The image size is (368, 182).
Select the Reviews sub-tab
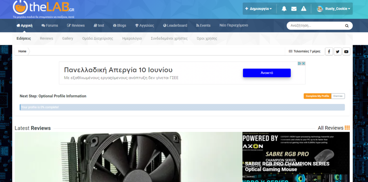pos(46,38)
